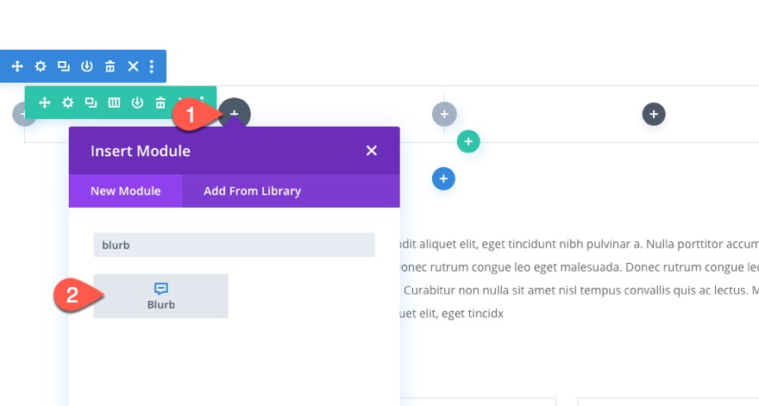Delete section using blue toolbar trash icon
Screen dimensions: 759x406
tap(110, 66)
